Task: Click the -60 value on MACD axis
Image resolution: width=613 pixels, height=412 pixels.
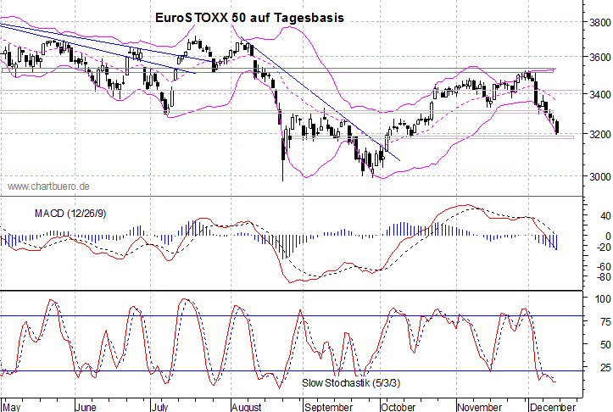Action: pos(603,266)
